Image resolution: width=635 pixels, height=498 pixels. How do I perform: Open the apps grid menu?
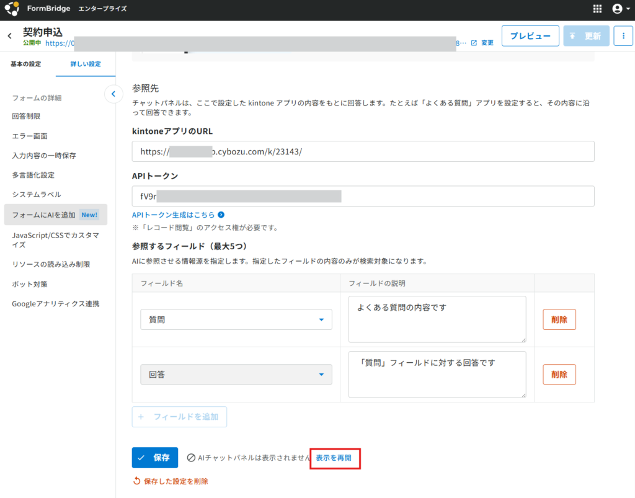click(x=597, y=9)
